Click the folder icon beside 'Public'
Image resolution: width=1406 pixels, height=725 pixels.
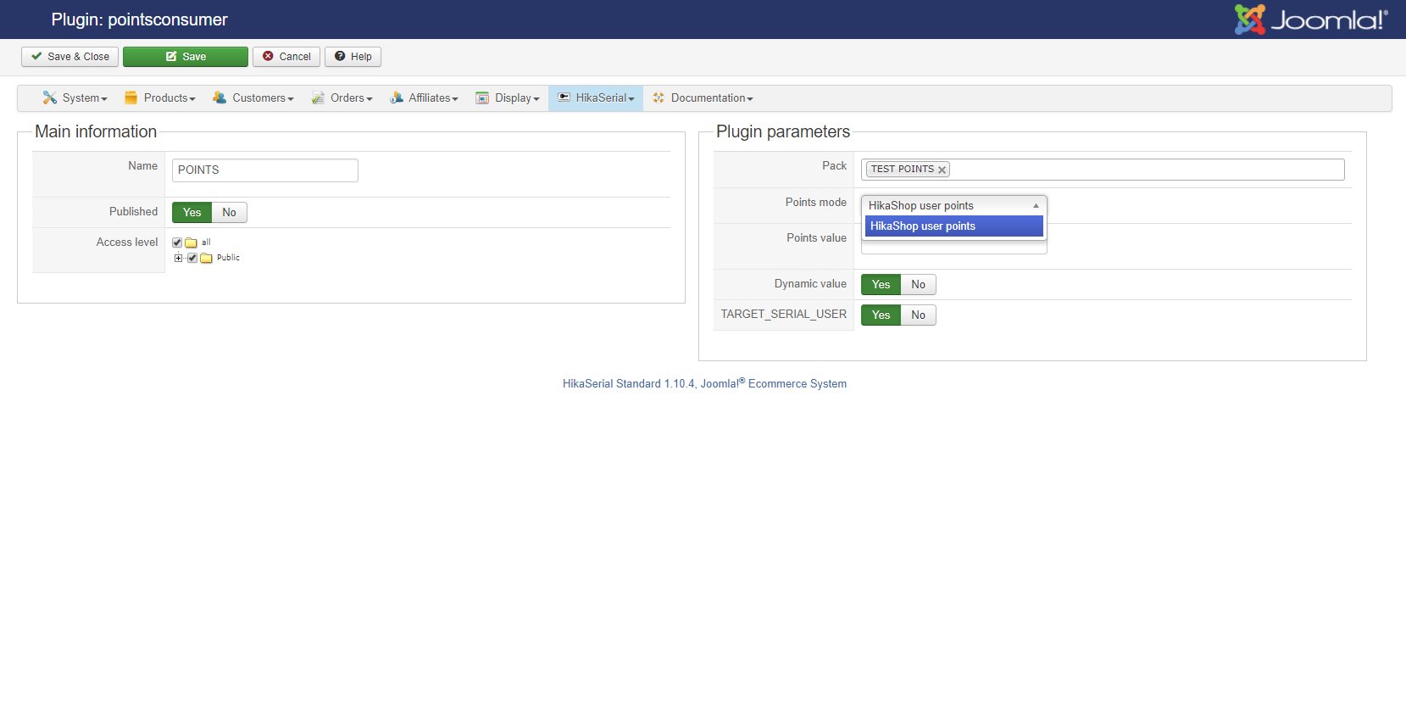coord(207,258)
